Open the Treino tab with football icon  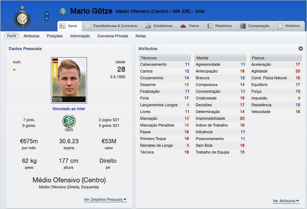click(x=183, y=26)
